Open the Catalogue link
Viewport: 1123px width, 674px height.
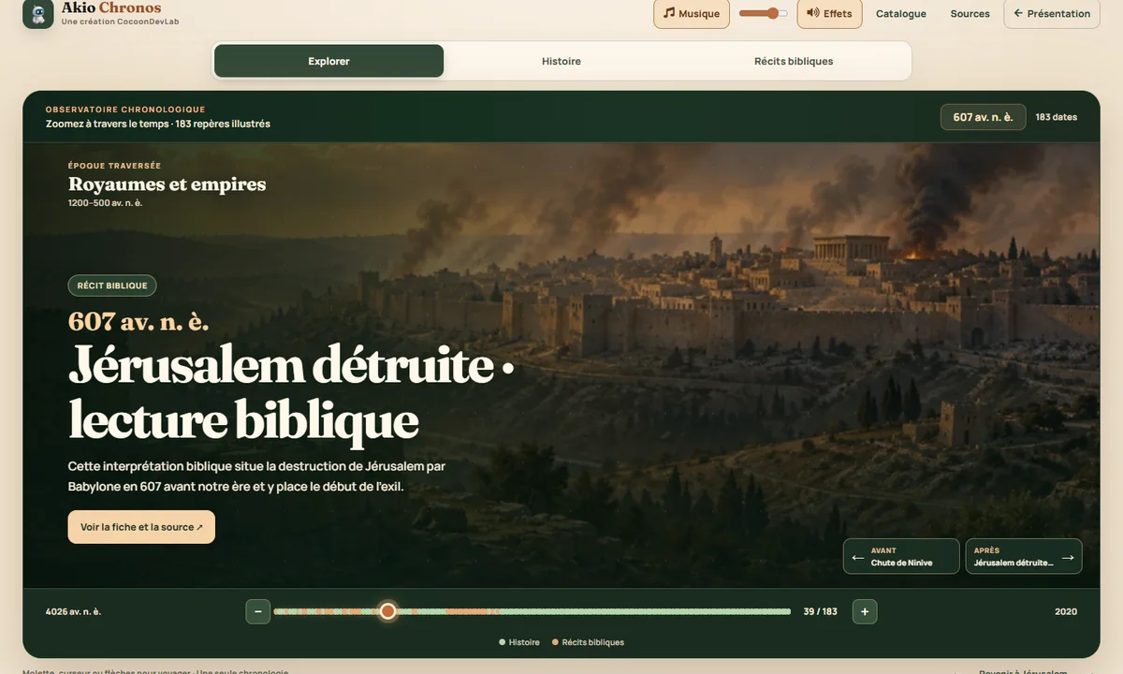901,13
